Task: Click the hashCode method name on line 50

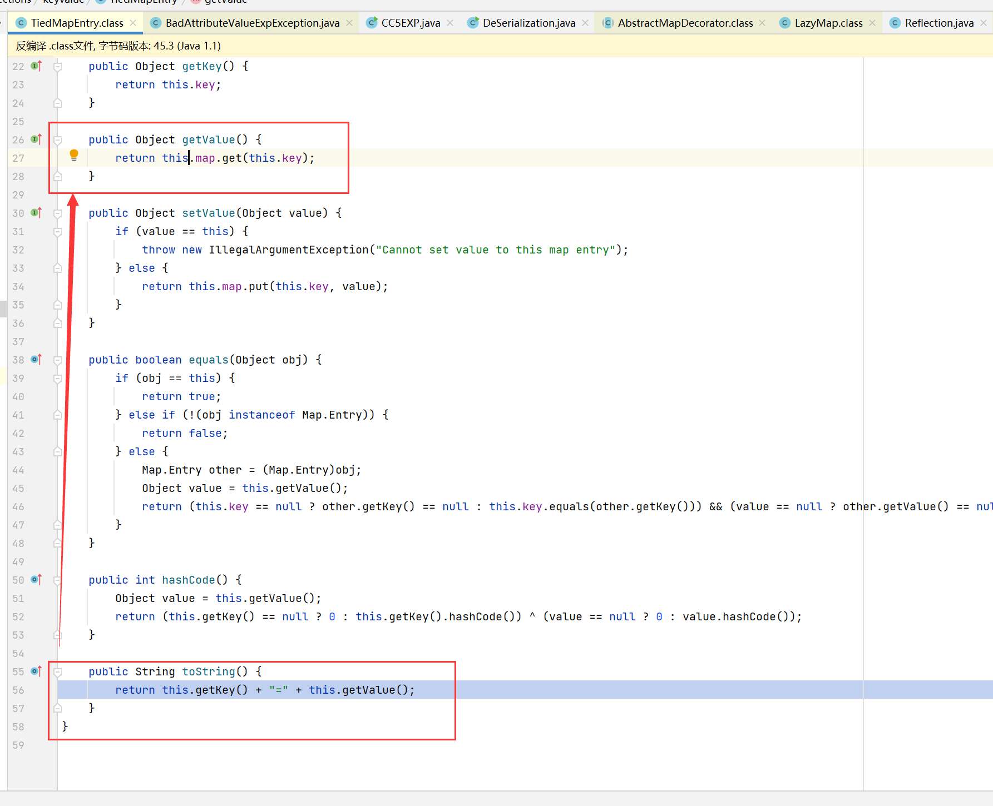Action: (189, 580)
